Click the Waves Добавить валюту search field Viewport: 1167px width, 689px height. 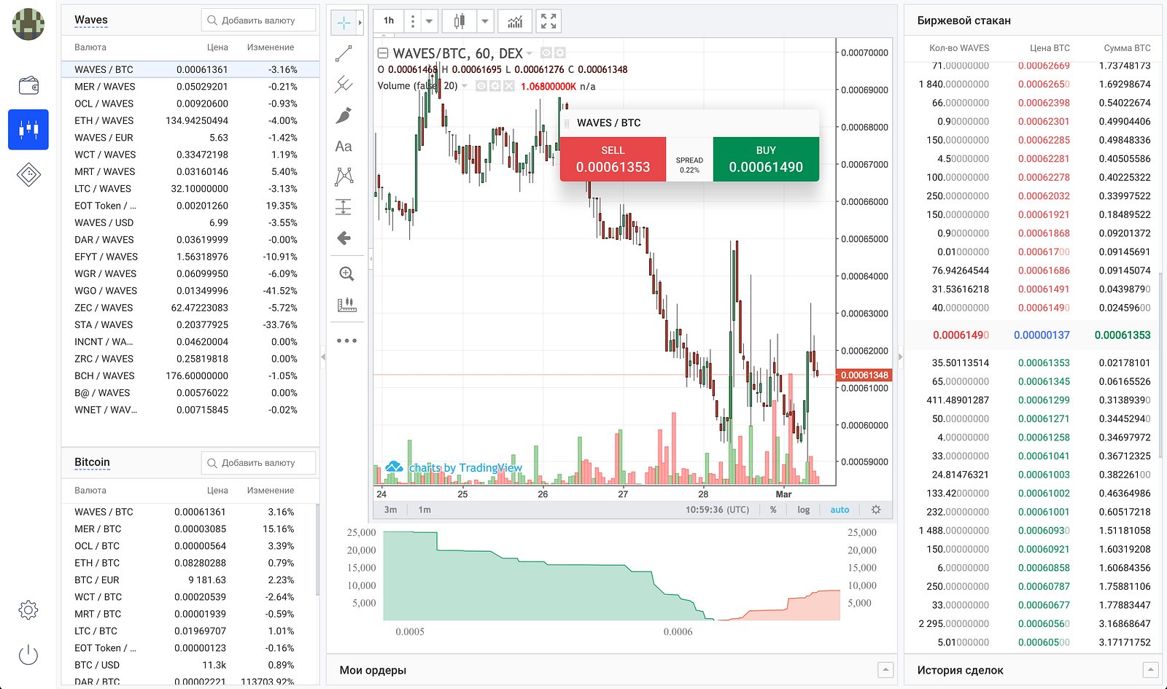click(258, 20)
